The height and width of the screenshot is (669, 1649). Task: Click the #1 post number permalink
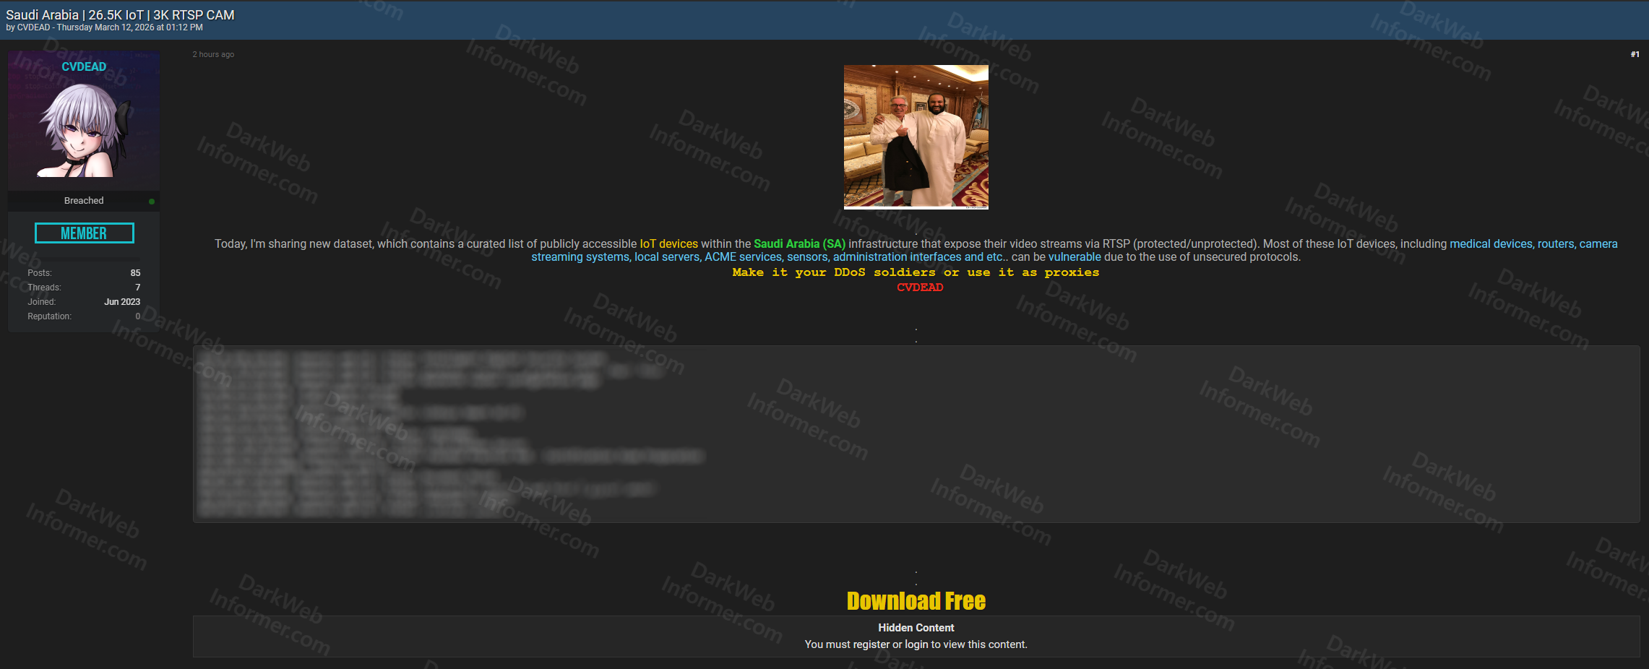click(x=1635, y=55)
